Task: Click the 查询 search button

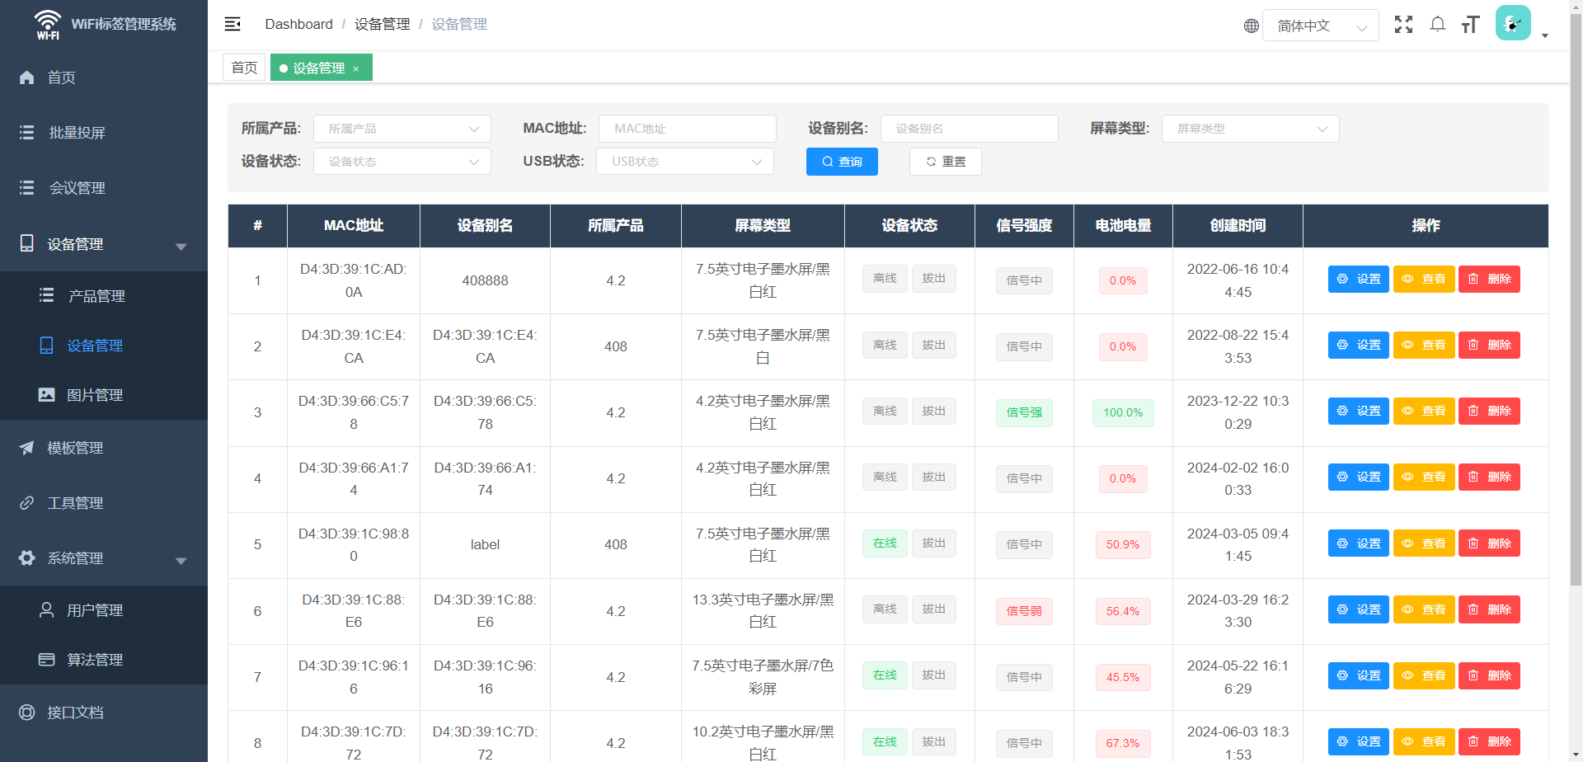Action: tap(842, 162)
